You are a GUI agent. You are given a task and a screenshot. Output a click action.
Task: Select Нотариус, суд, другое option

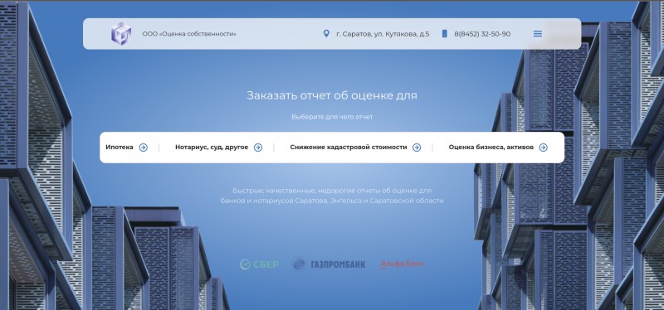coord(212,148)
